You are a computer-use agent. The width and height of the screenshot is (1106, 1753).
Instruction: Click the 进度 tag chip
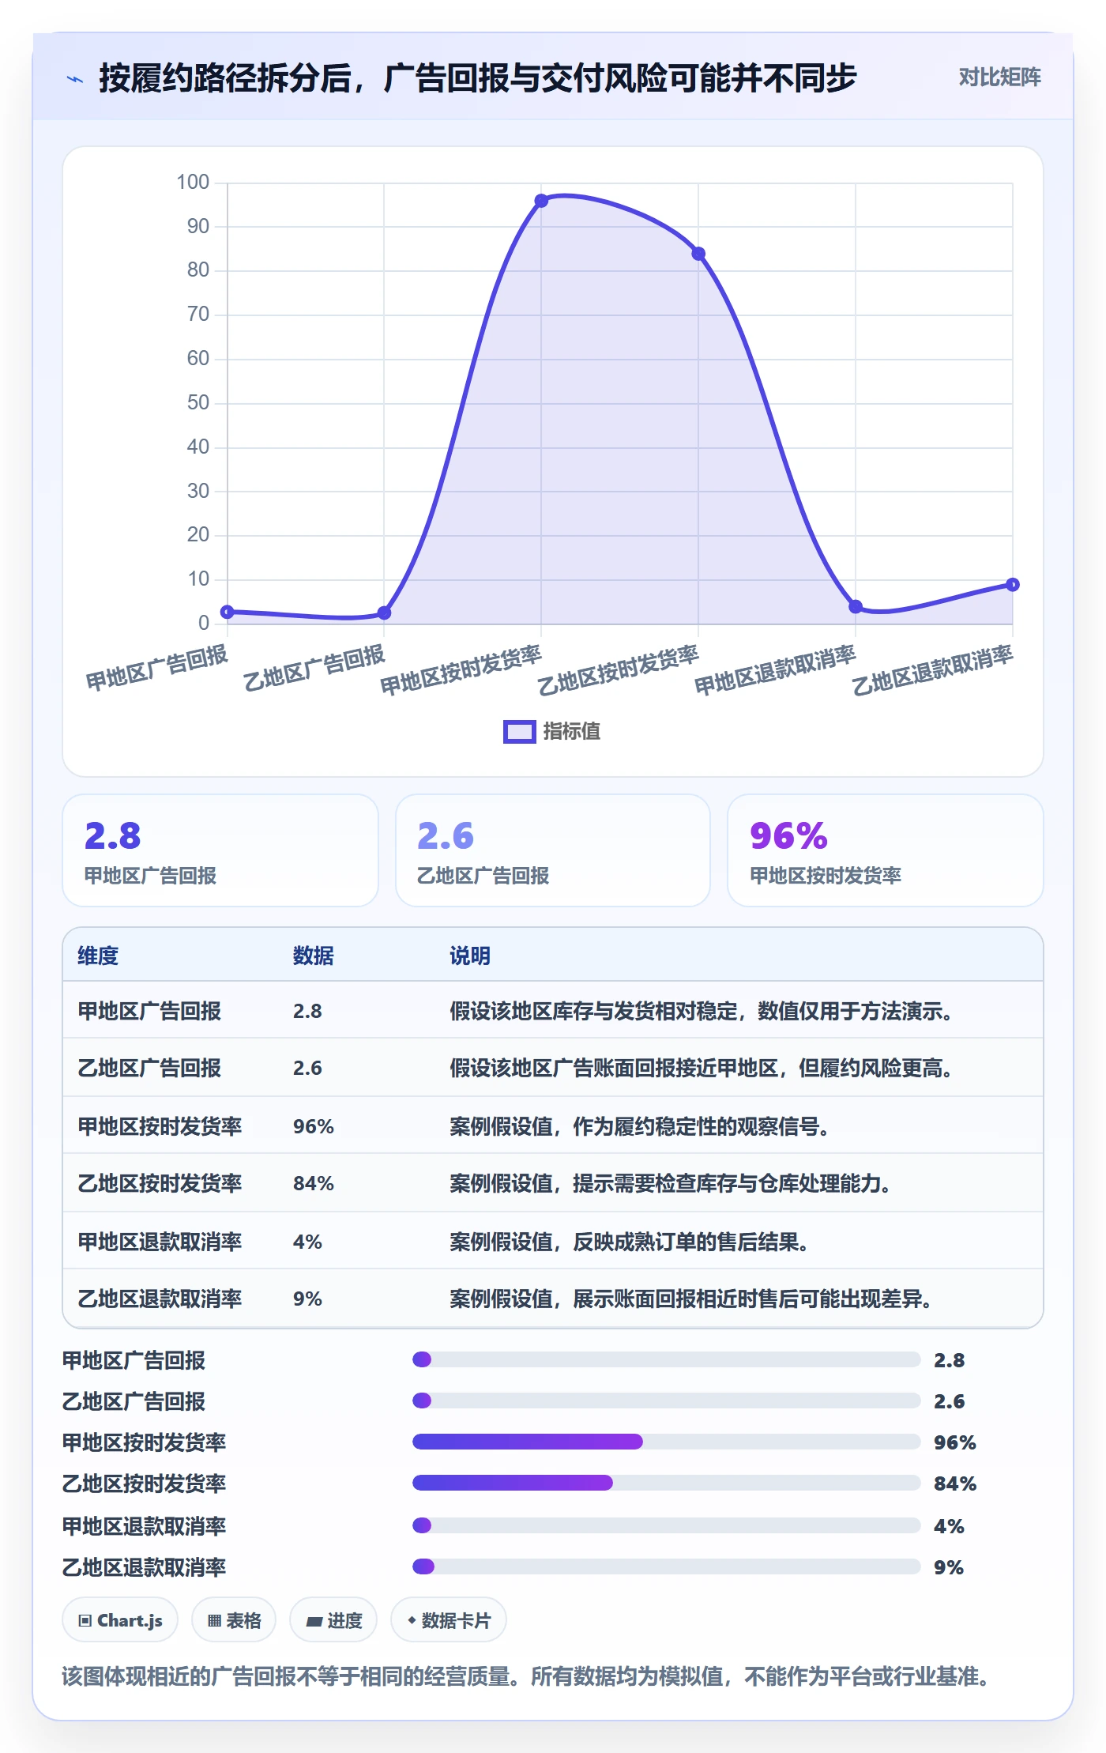(x=333, y=1620)
